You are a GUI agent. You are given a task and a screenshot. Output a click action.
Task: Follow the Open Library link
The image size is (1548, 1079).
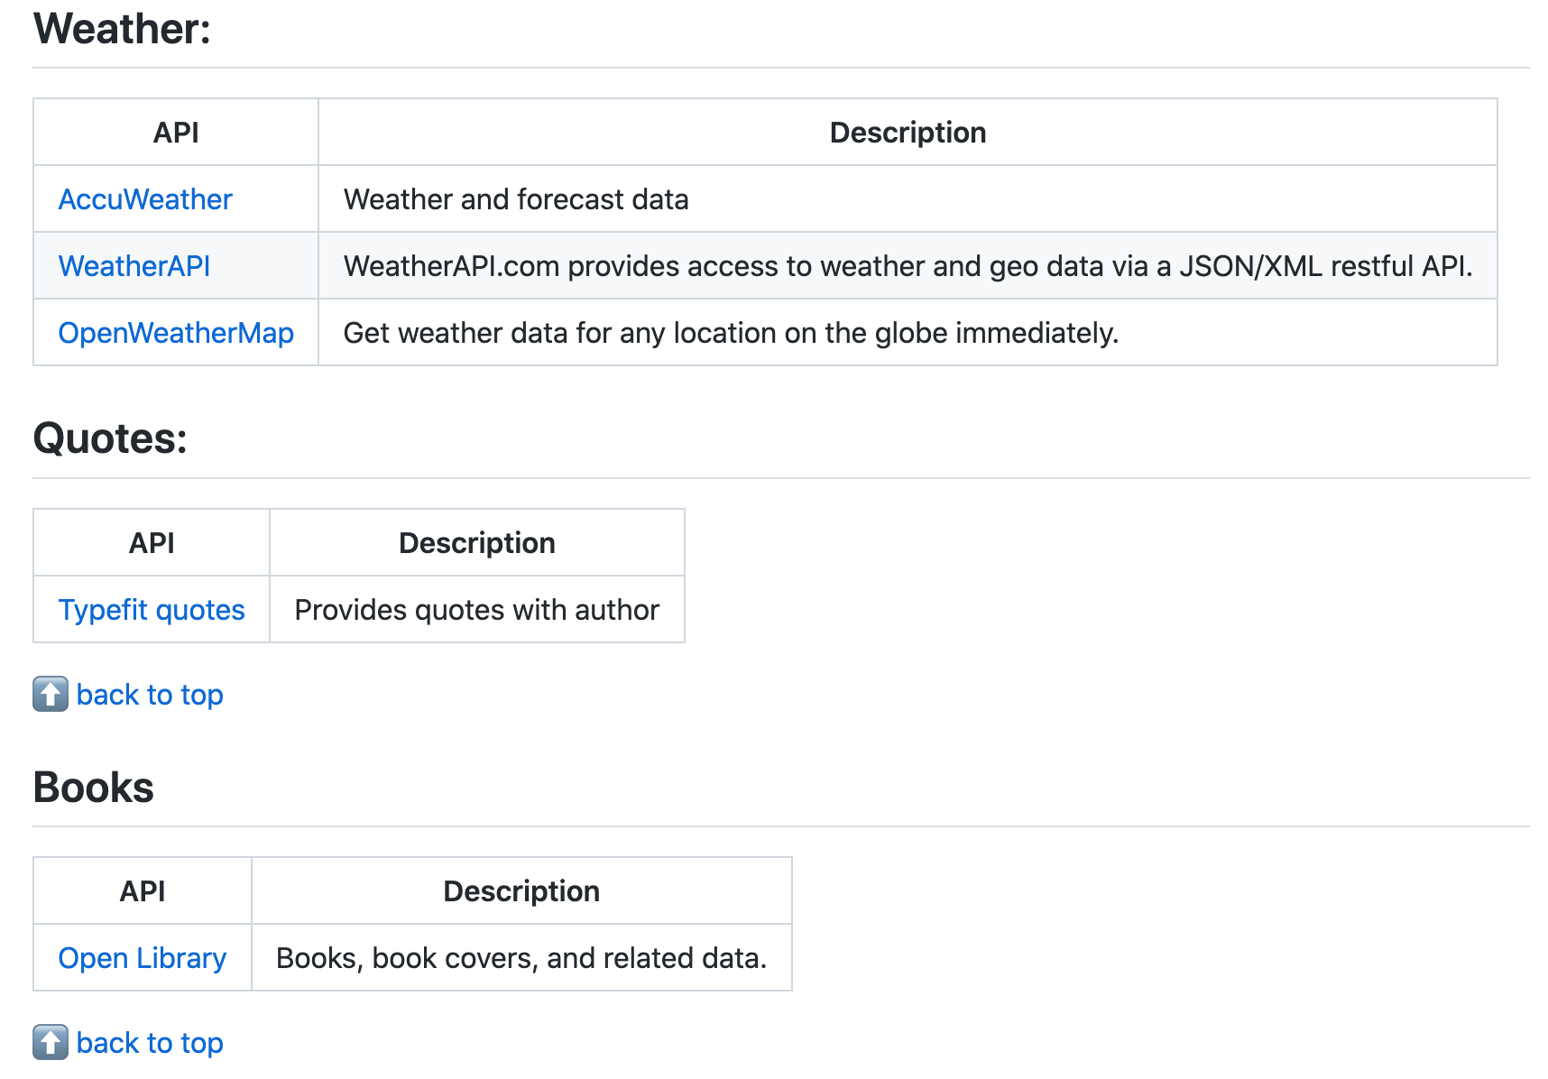pyautogui.click(x=143, y=958)
